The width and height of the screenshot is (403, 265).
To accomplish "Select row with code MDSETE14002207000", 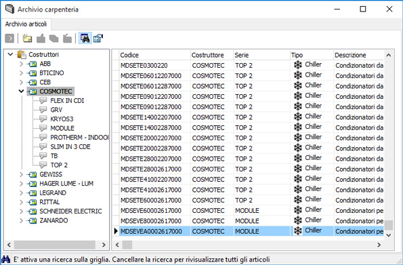I will (248, 117).
